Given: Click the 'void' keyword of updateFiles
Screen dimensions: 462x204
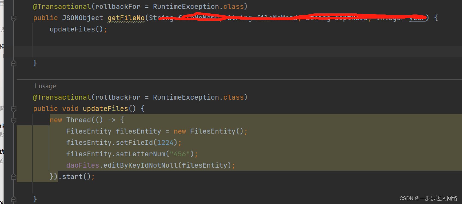Looking at the screenshot, I should point(70,109).
